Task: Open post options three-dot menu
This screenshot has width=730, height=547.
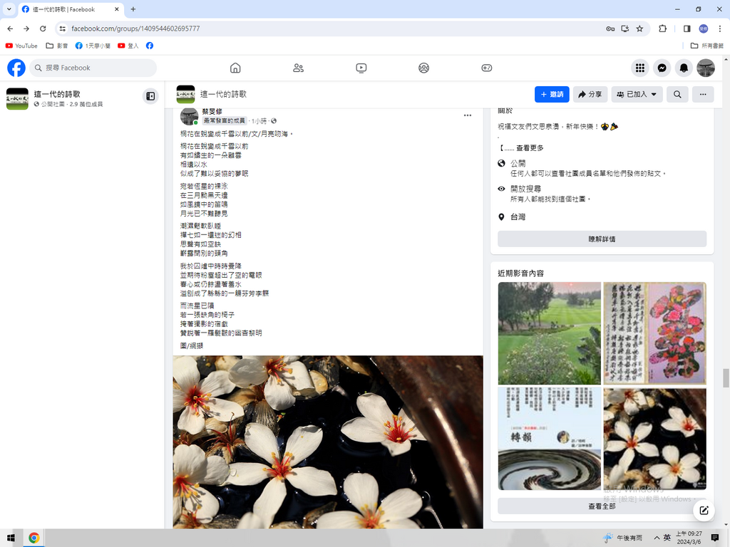Action: click(468, 115)
